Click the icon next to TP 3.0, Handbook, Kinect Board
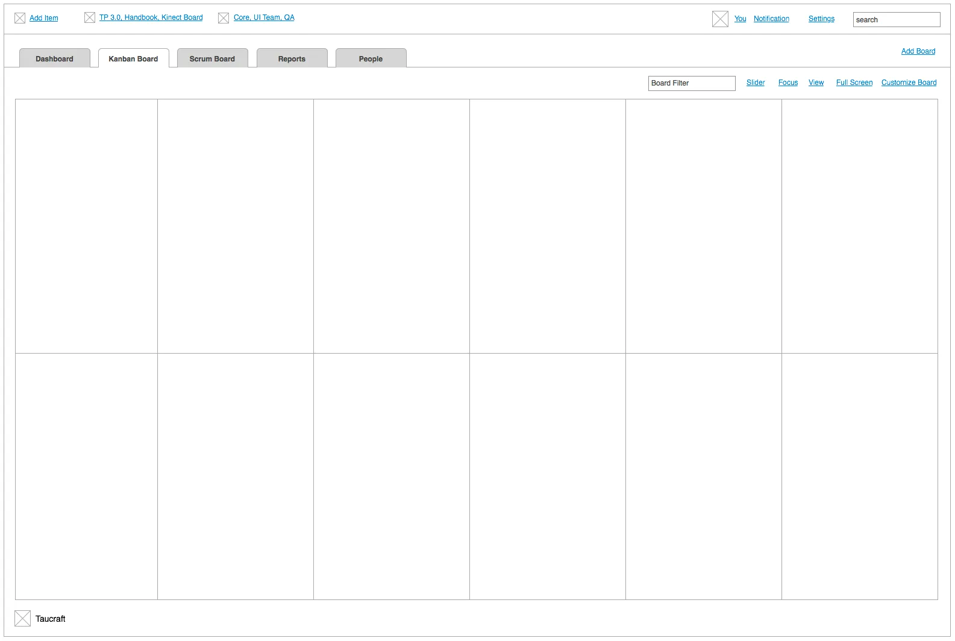955x641 pixels. coord(90,17)
